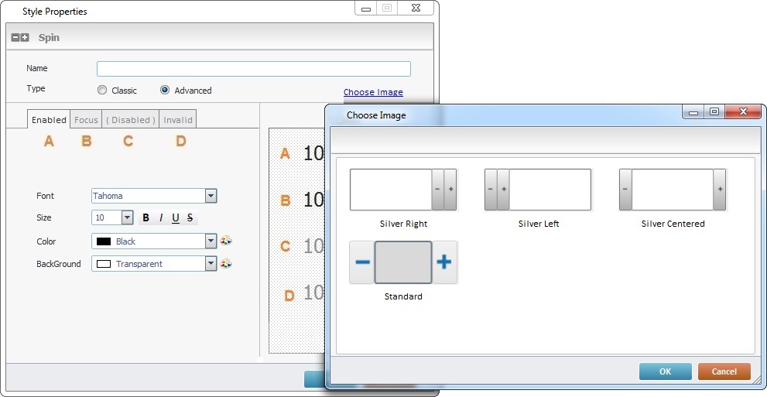
Task: Click OK in Choose Image dialog
Action: (x=665, y=371)
